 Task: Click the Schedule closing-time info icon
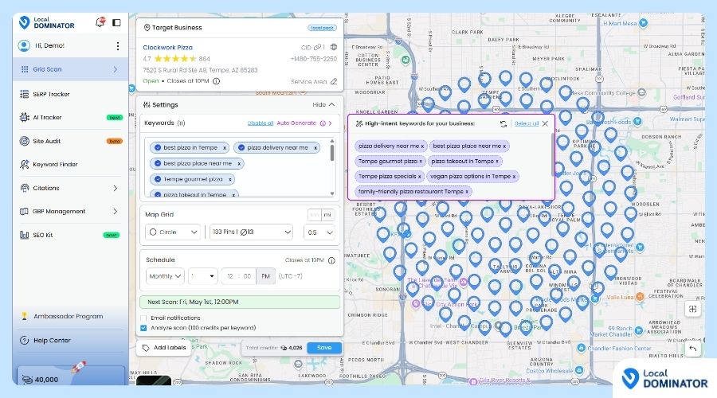[x=331, y=260]
